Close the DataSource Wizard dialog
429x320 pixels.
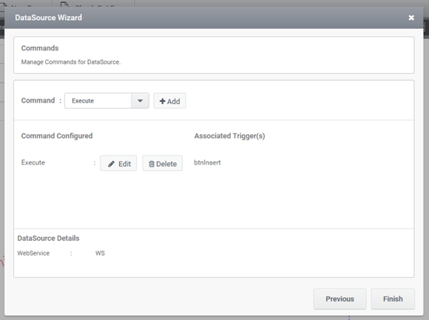pyautogui.click(x=411, y=18)
